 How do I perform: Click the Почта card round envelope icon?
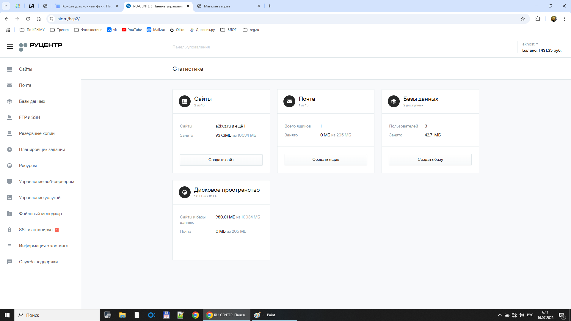point(289,101)
